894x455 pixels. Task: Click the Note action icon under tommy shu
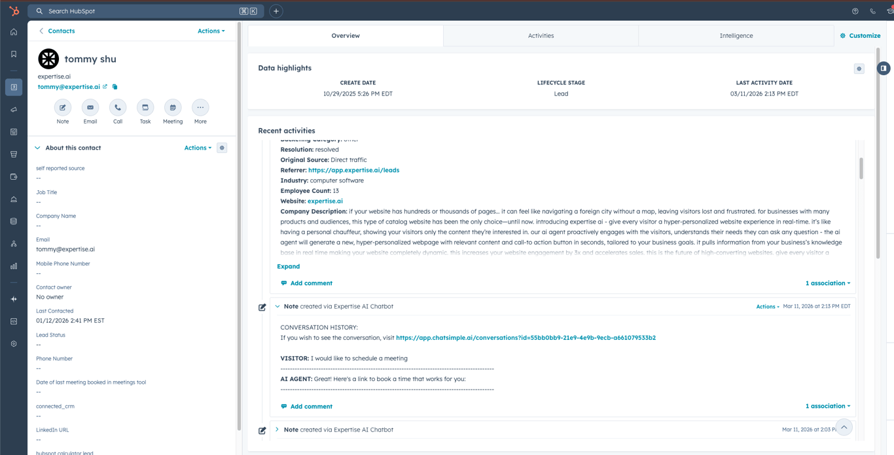63,107
